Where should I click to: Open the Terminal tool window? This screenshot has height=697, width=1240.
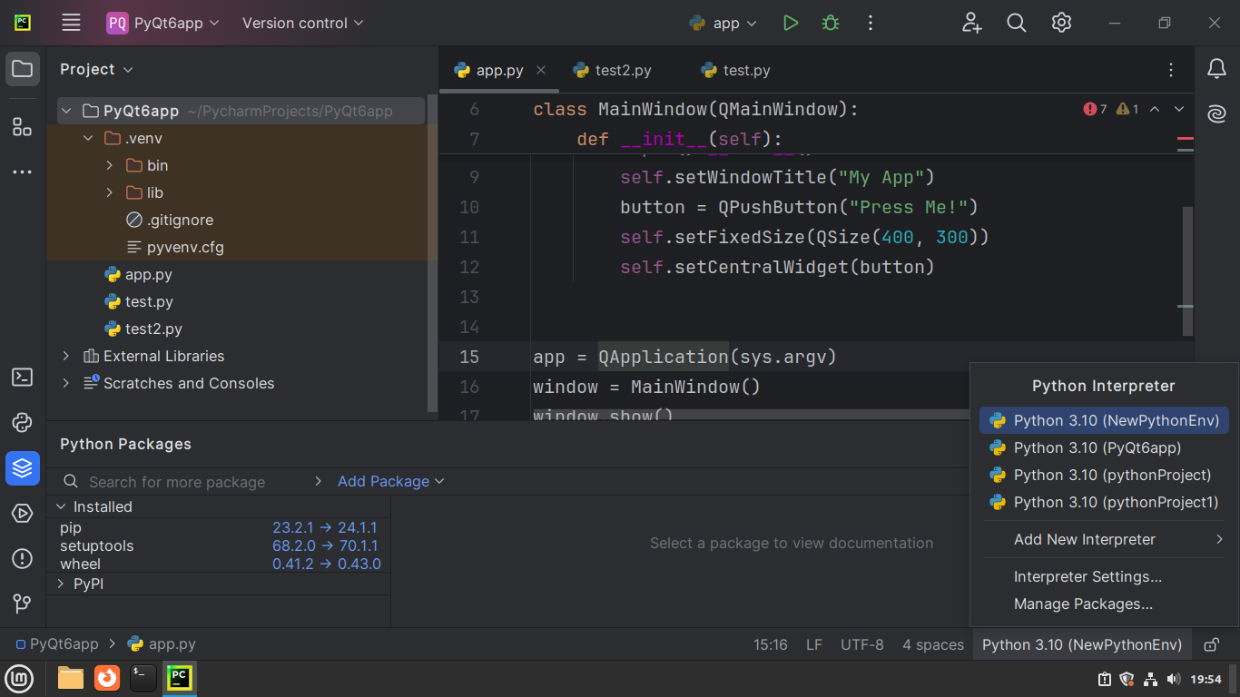tap(23, 377)
